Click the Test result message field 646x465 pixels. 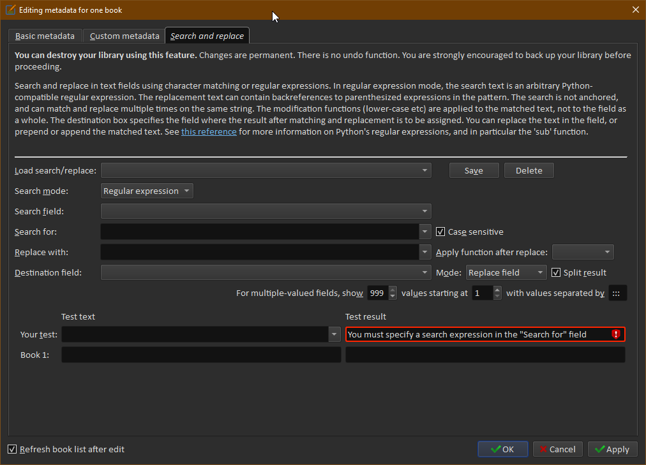485,334
